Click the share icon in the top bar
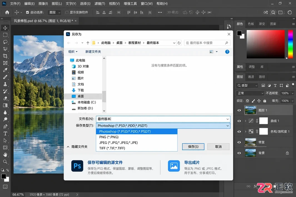Image resolution: width=296 pixels, height=197 pixels. 266,12
